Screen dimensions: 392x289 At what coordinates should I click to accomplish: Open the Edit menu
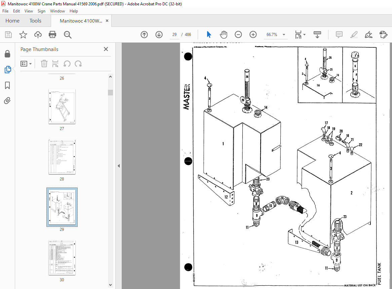pos(16,11)
